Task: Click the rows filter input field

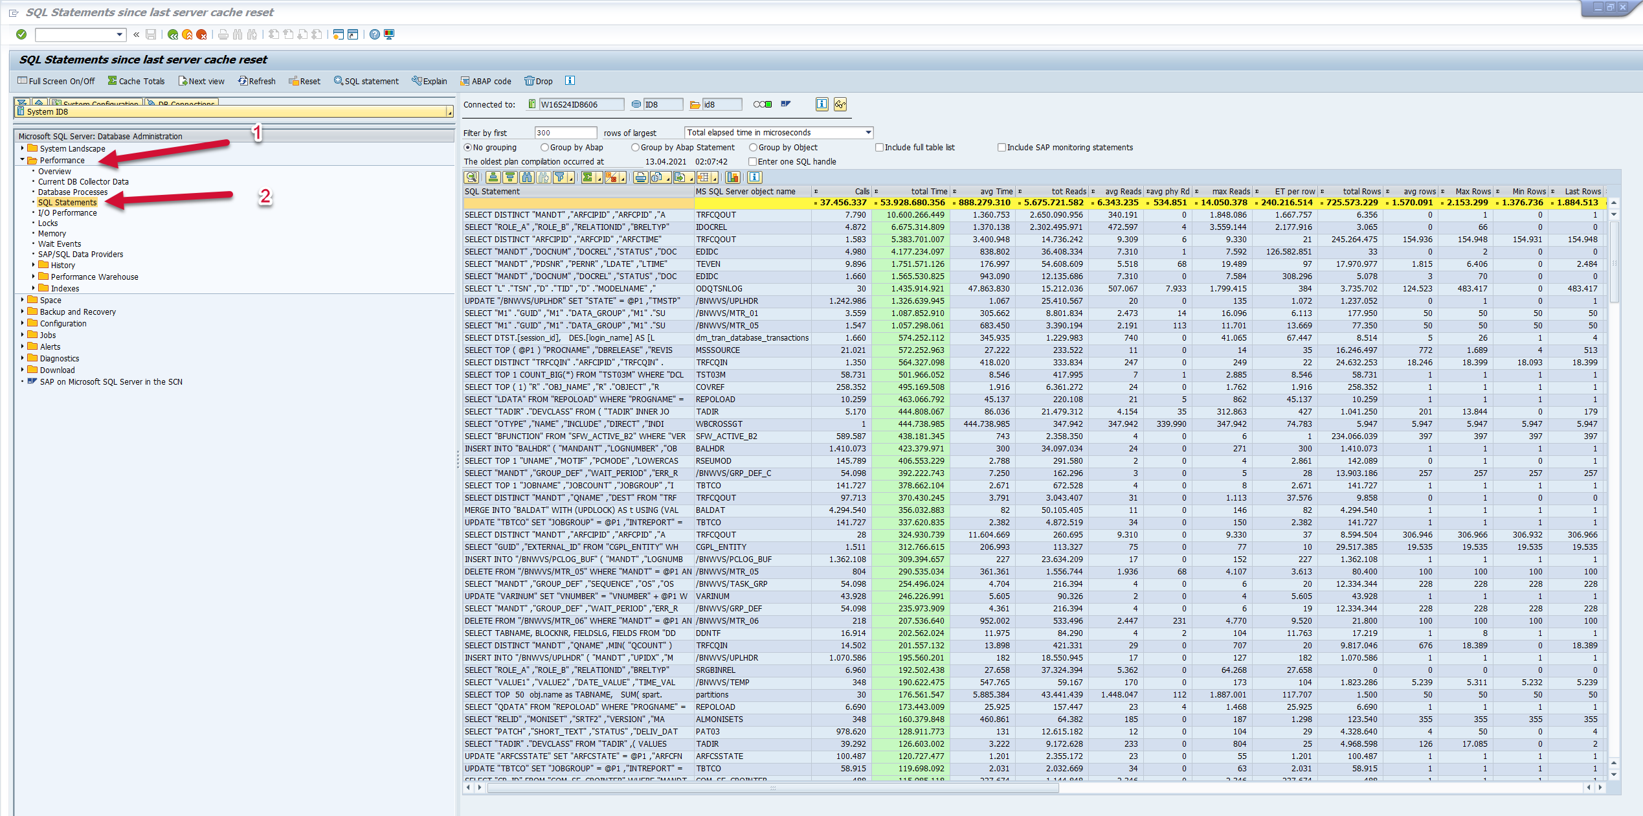Action: (x=564, y=133)
